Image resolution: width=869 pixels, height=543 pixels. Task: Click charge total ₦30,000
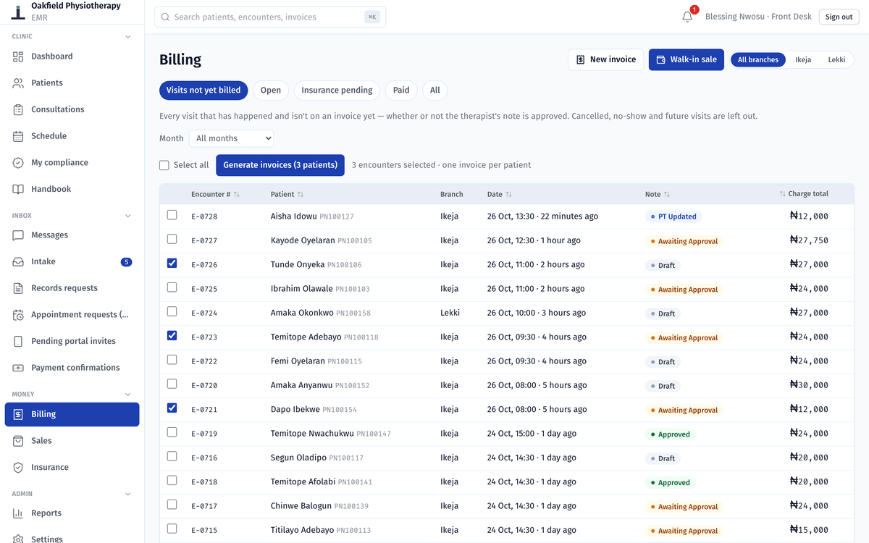point(809,385)
